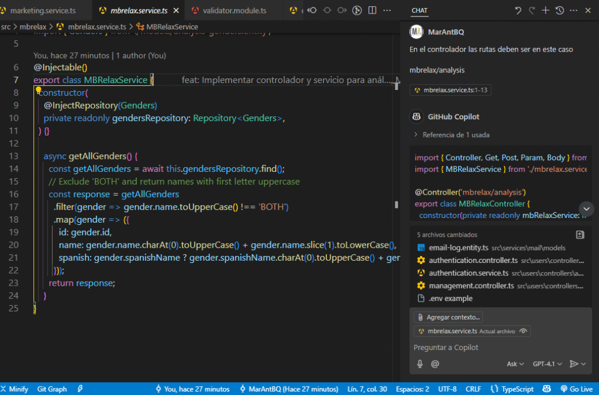Image resolution: width=599 pixels, height=395 pixels.
Task: Switch to the marketing.service.ts tab
Action: click(x=43, y=11)
